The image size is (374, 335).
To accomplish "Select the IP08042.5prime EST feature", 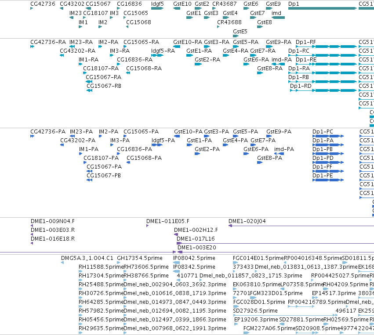I will click(x=177, y=263).
